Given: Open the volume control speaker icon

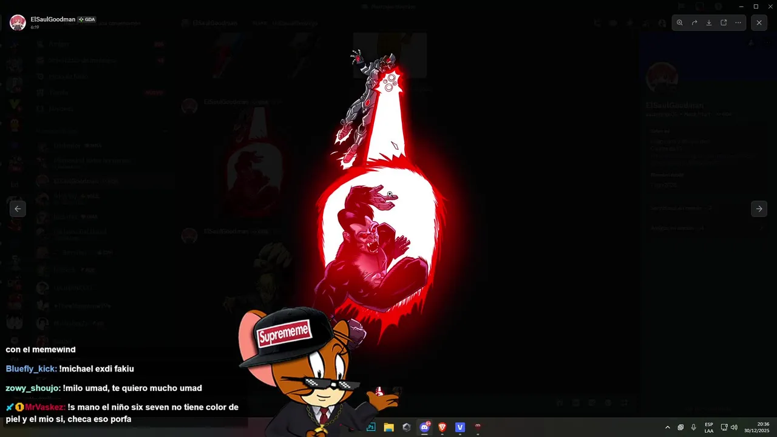Looking at the screenshot, I should point(734,427).
